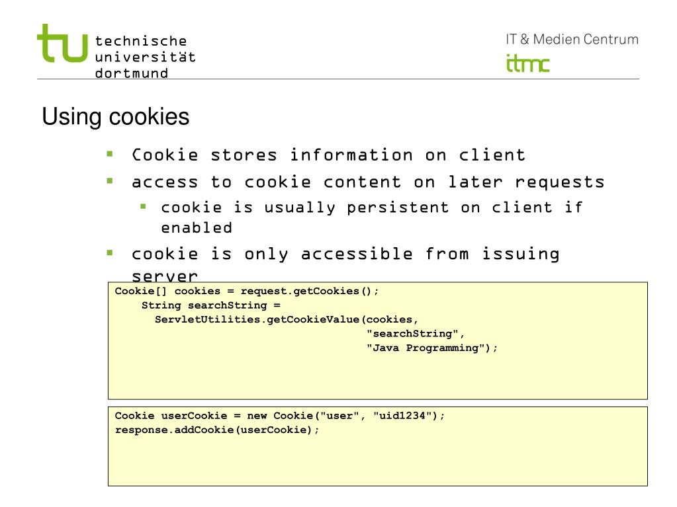
Task: Click the 'Using cookies' slide title
Action: pyautogui.click(x=116, y=116)
